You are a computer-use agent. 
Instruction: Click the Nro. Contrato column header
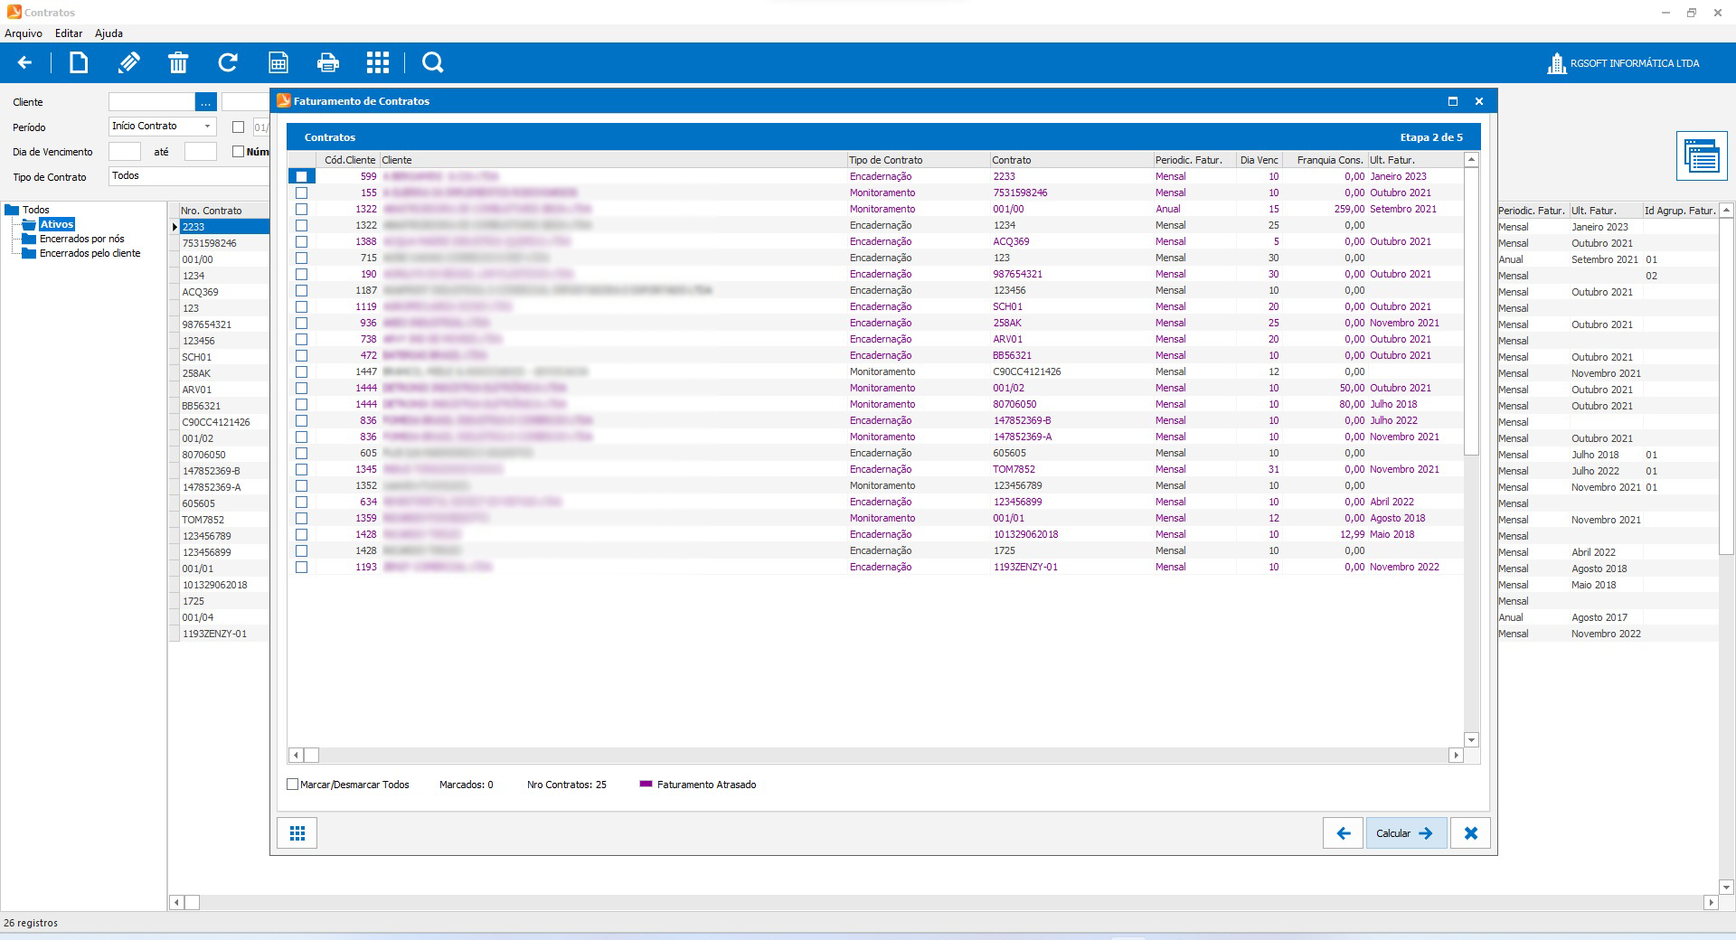click(x=218, y=211)
